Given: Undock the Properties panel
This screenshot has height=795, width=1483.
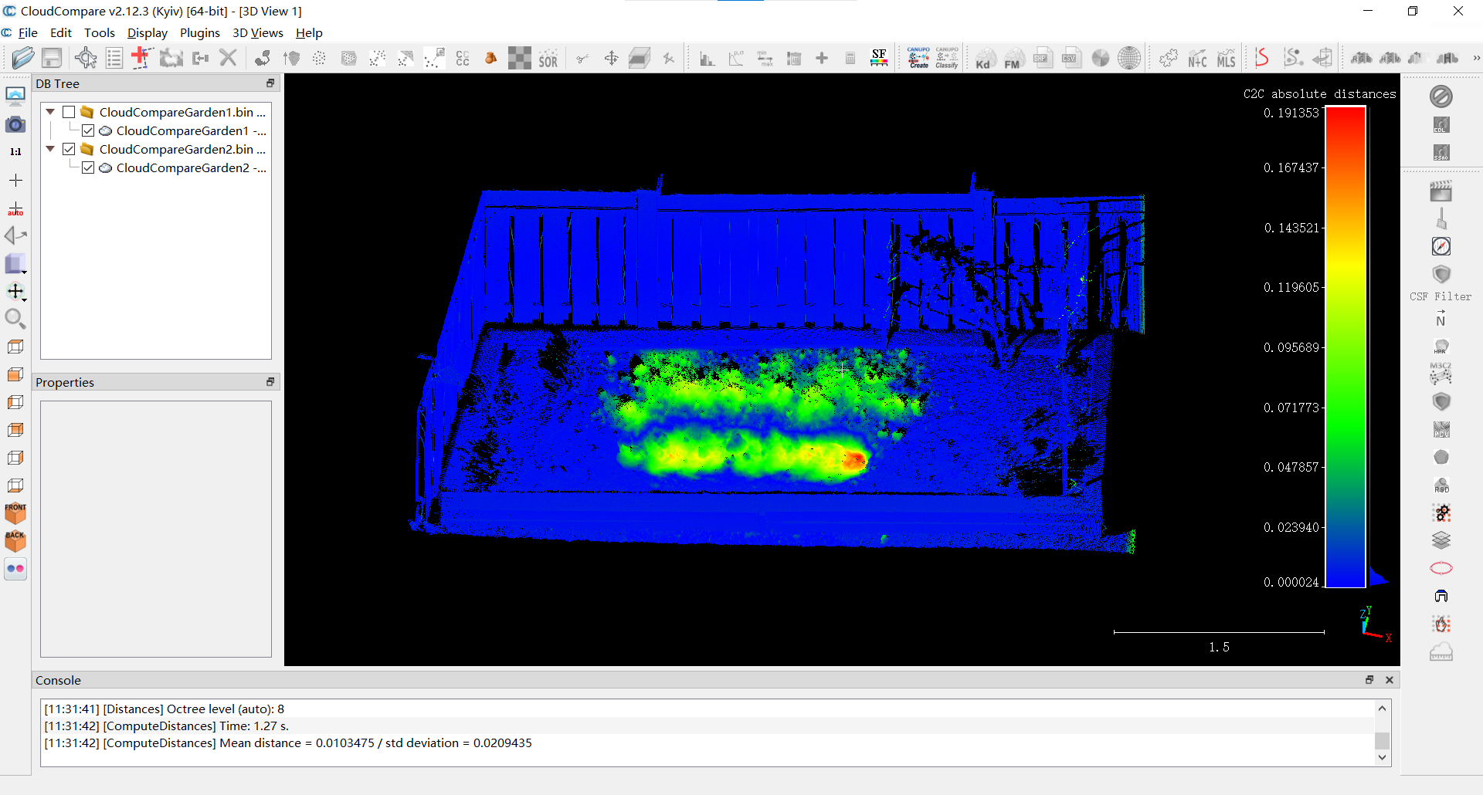Looking at the screenshot, I should pos(270,382).
